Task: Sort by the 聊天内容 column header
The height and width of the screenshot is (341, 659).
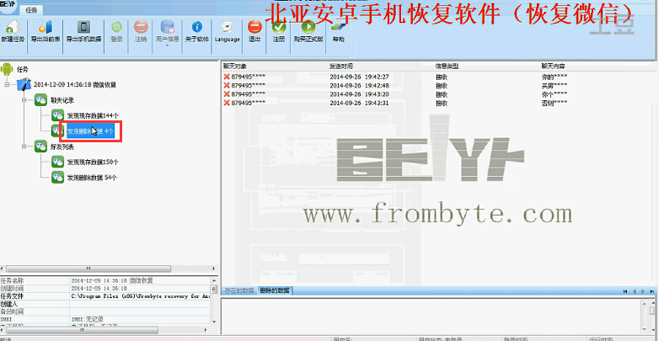Action: tap(553, 67)
